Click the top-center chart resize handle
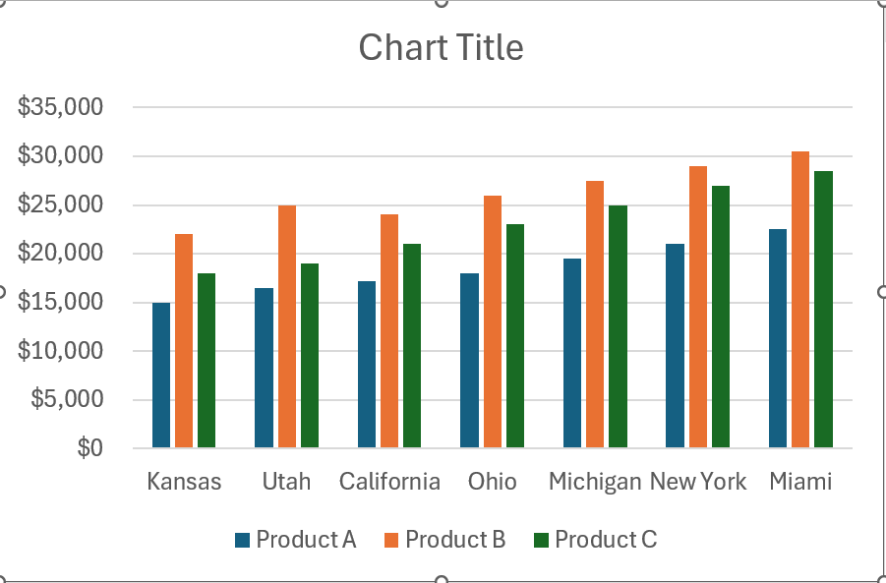 click(442, 2)
